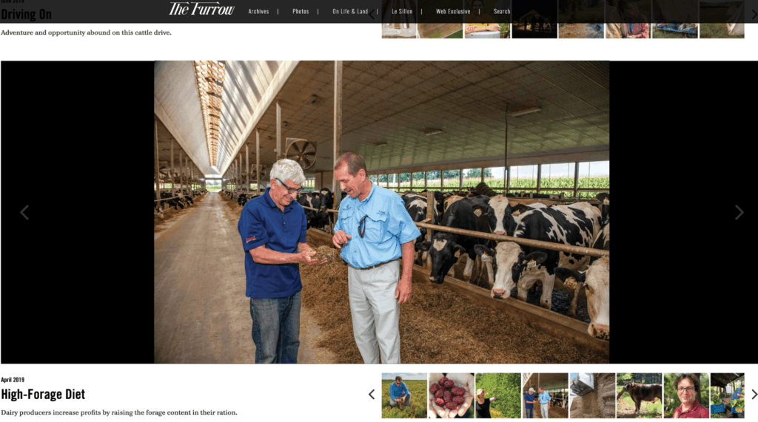The image size is (758, 422).
Task: Open the Photos menu item
Action: (301, 11)
